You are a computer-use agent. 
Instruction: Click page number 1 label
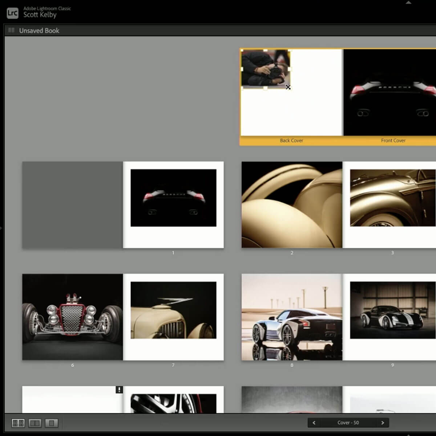pos(173,253)
